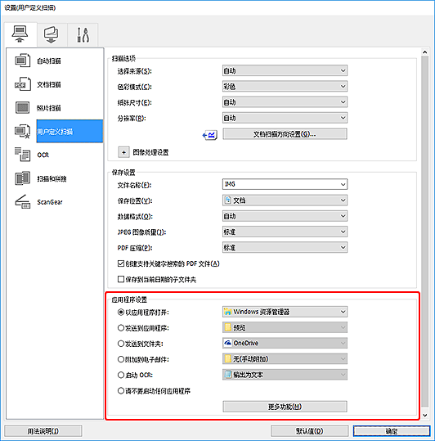The height and width of the screenshot is (441, 435).
Task: Open the 输出为文本 OCR dropdown
Action: [285, 375]
